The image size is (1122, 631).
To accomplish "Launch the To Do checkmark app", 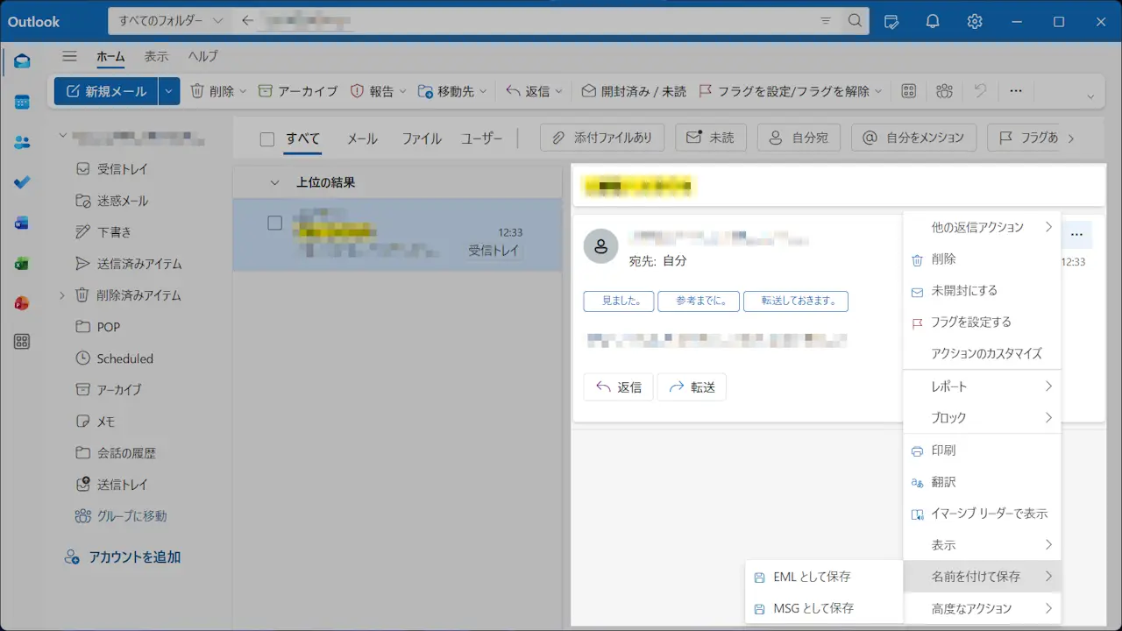I will point(22,182).
